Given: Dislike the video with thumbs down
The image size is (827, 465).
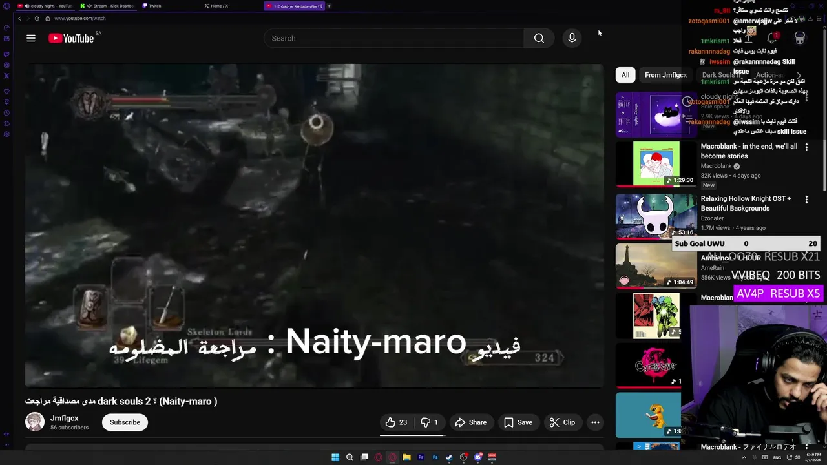Looking at the screenshot, I should click(430, 422).
